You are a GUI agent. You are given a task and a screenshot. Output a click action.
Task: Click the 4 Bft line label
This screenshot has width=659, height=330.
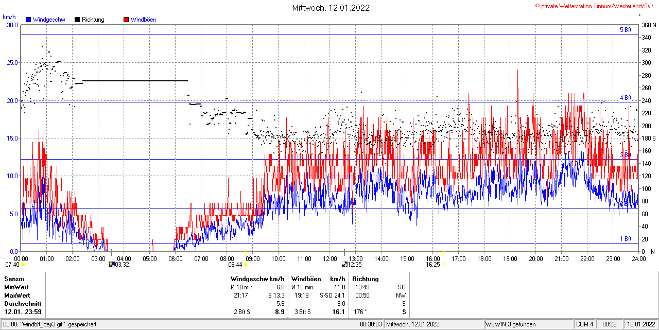[625, 97]
